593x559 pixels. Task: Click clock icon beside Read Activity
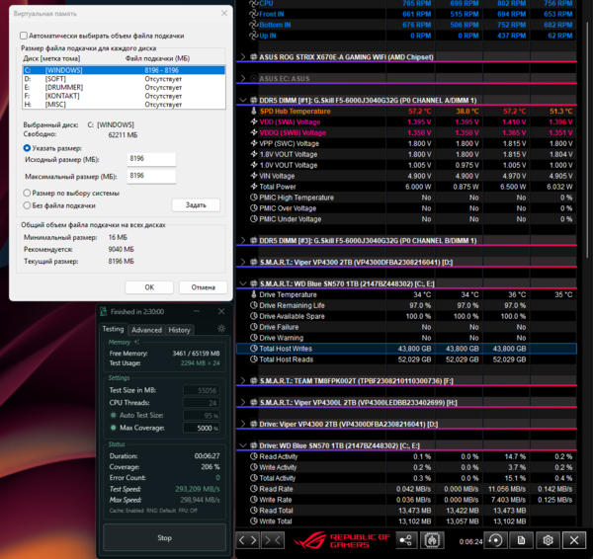[x=254, y=456]
